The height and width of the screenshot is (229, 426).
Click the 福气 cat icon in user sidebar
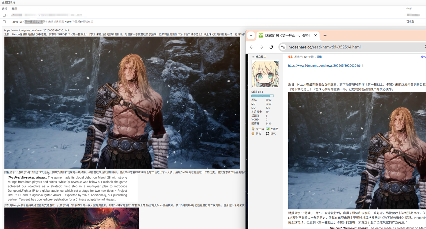[x=267, y=134]
